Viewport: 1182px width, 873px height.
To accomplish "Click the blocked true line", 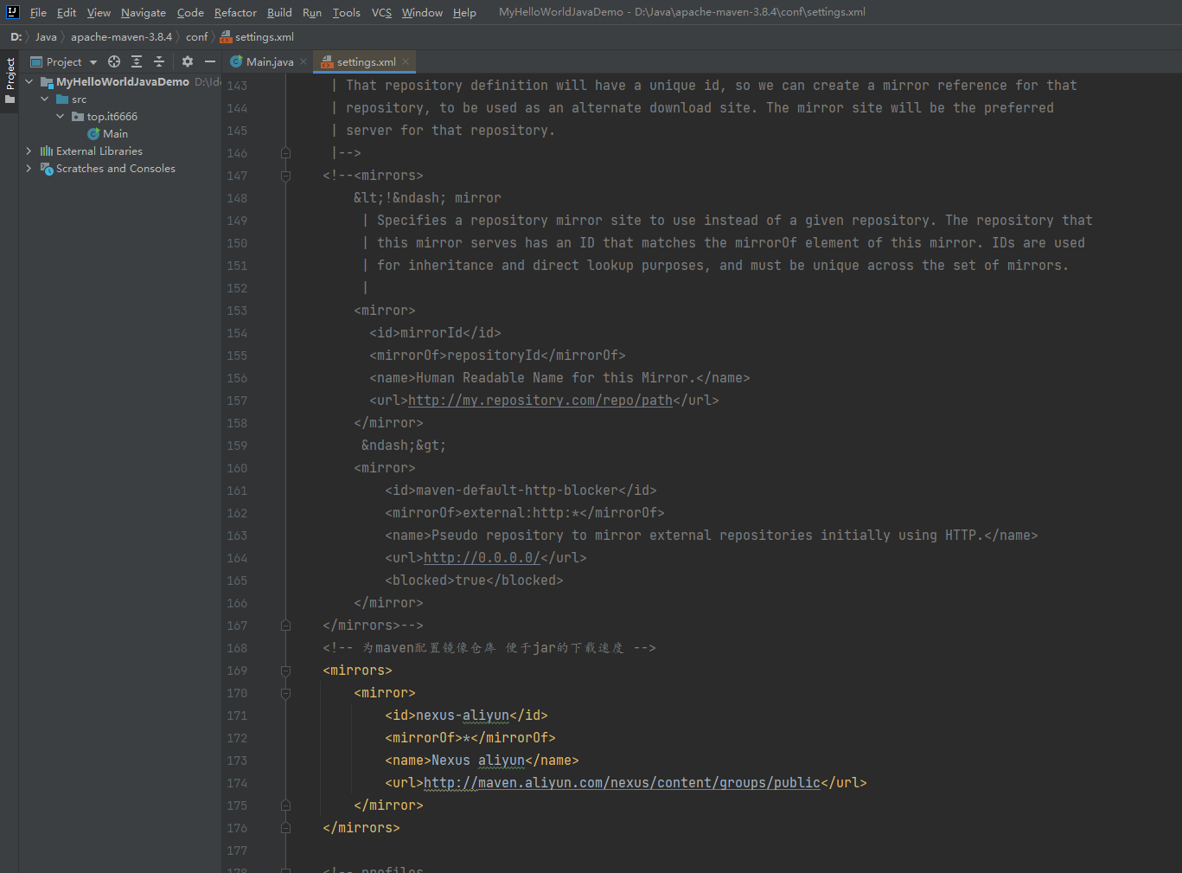I will click(x=474, y=581).
